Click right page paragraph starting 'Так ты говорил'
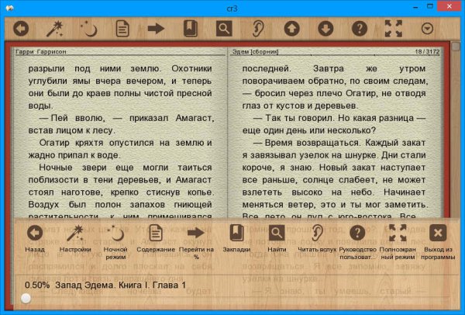Screen dimensions: 465x315 (x=334, y=124)
